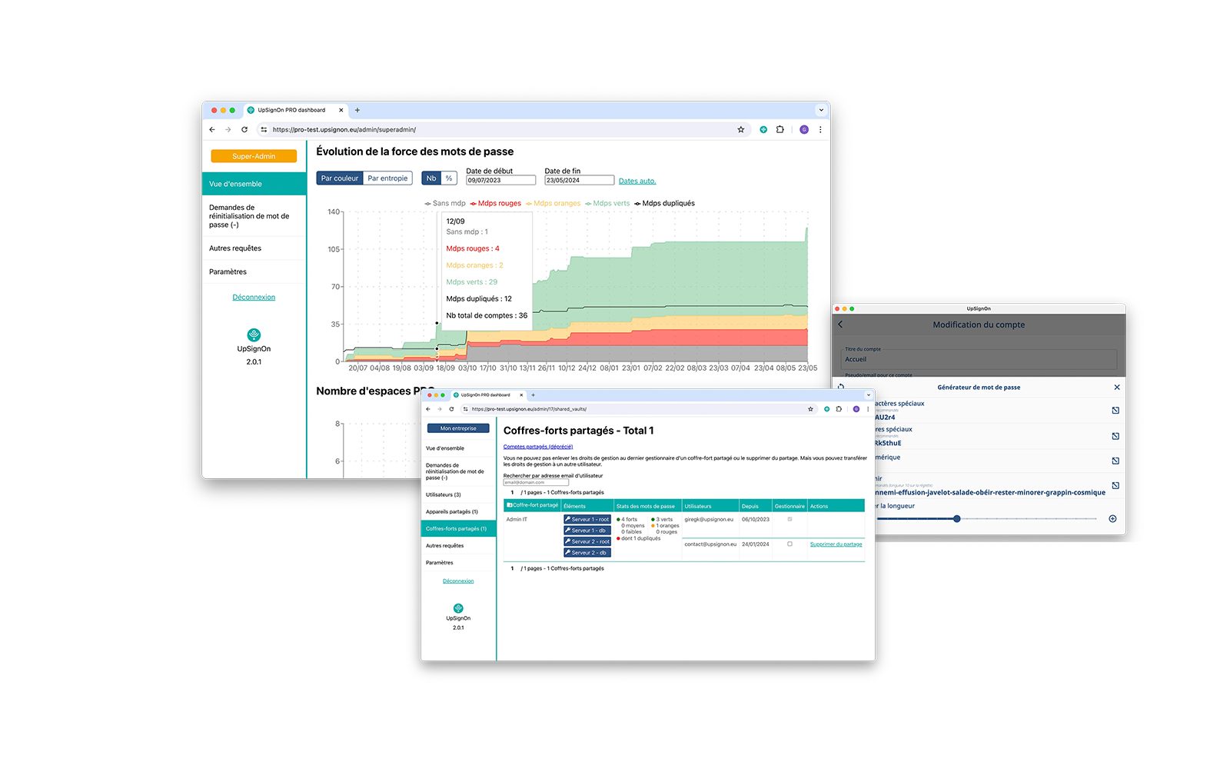Open the Chrome three-dot menu in superadmin window
The width and height of the screenshot is (1230, 769).
coord(820,130)
